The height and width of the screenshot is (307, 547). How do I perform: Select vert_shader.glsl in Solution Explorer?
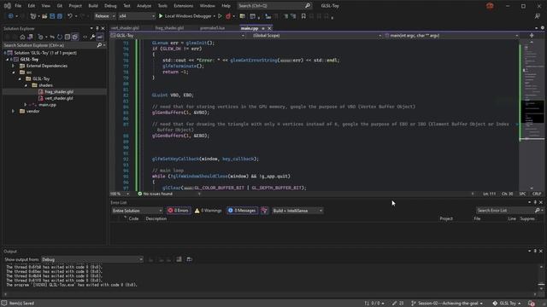tap(59, 99)
